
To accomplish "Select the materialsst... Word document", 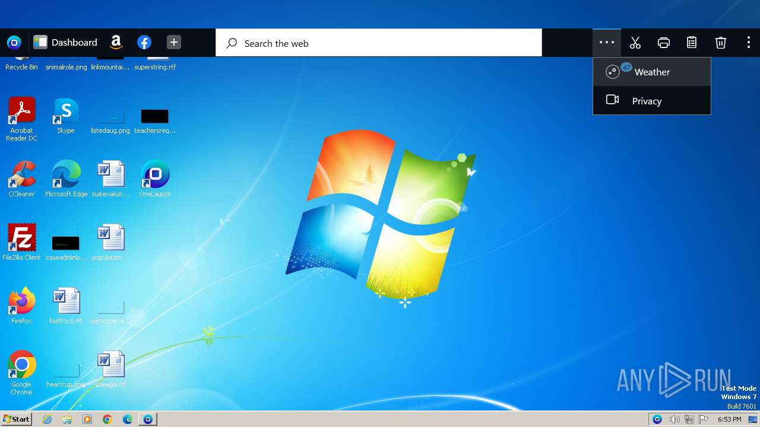I will pyautogui.click(x=110, y=179).
